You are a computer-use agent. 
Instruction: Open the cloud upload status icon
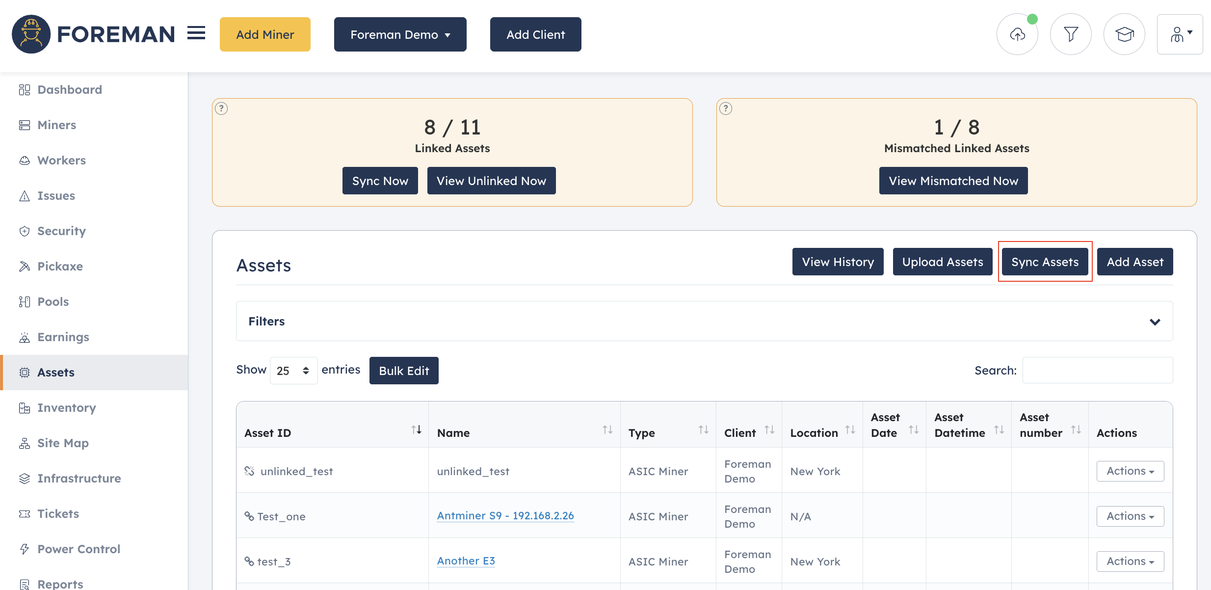pos(1017,34)
